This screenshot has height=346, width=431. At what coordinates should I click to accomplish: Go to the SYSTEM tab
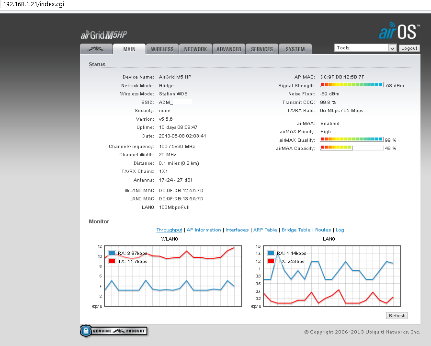pos(295,49)
